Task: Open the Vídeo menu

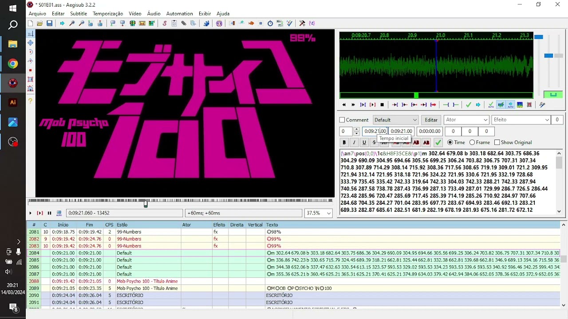Action: [135, 14]
